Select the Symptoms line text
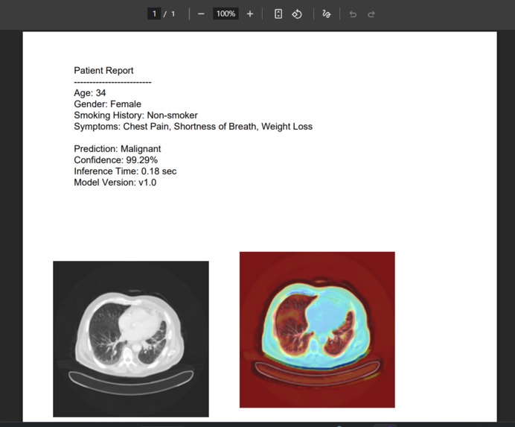The image size is (515, 427). pyautogui.click(x=193, y=127)
